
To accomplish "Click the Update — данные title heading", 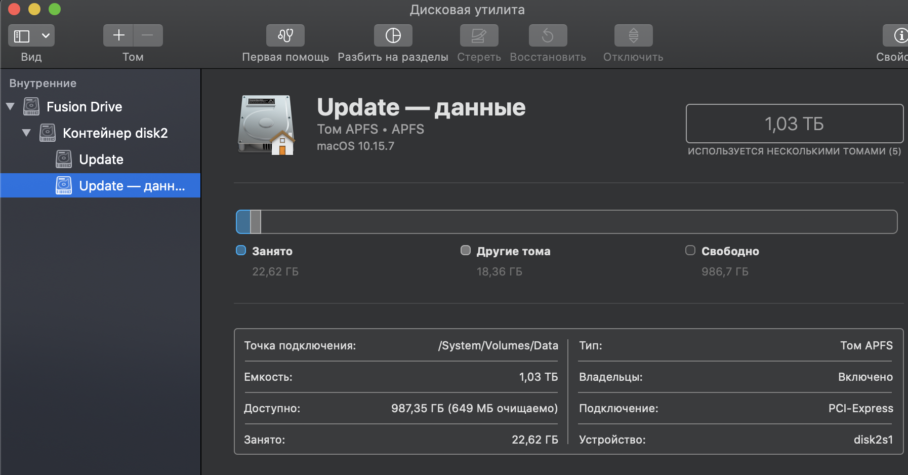I will [x=421, y=107].
